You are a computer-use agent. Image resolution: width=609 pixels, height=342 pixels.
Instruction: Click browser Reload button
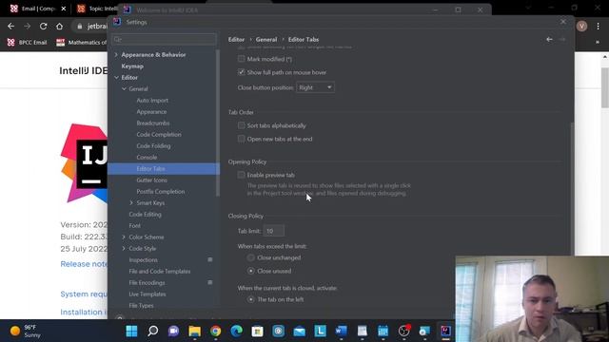point(43,26)
